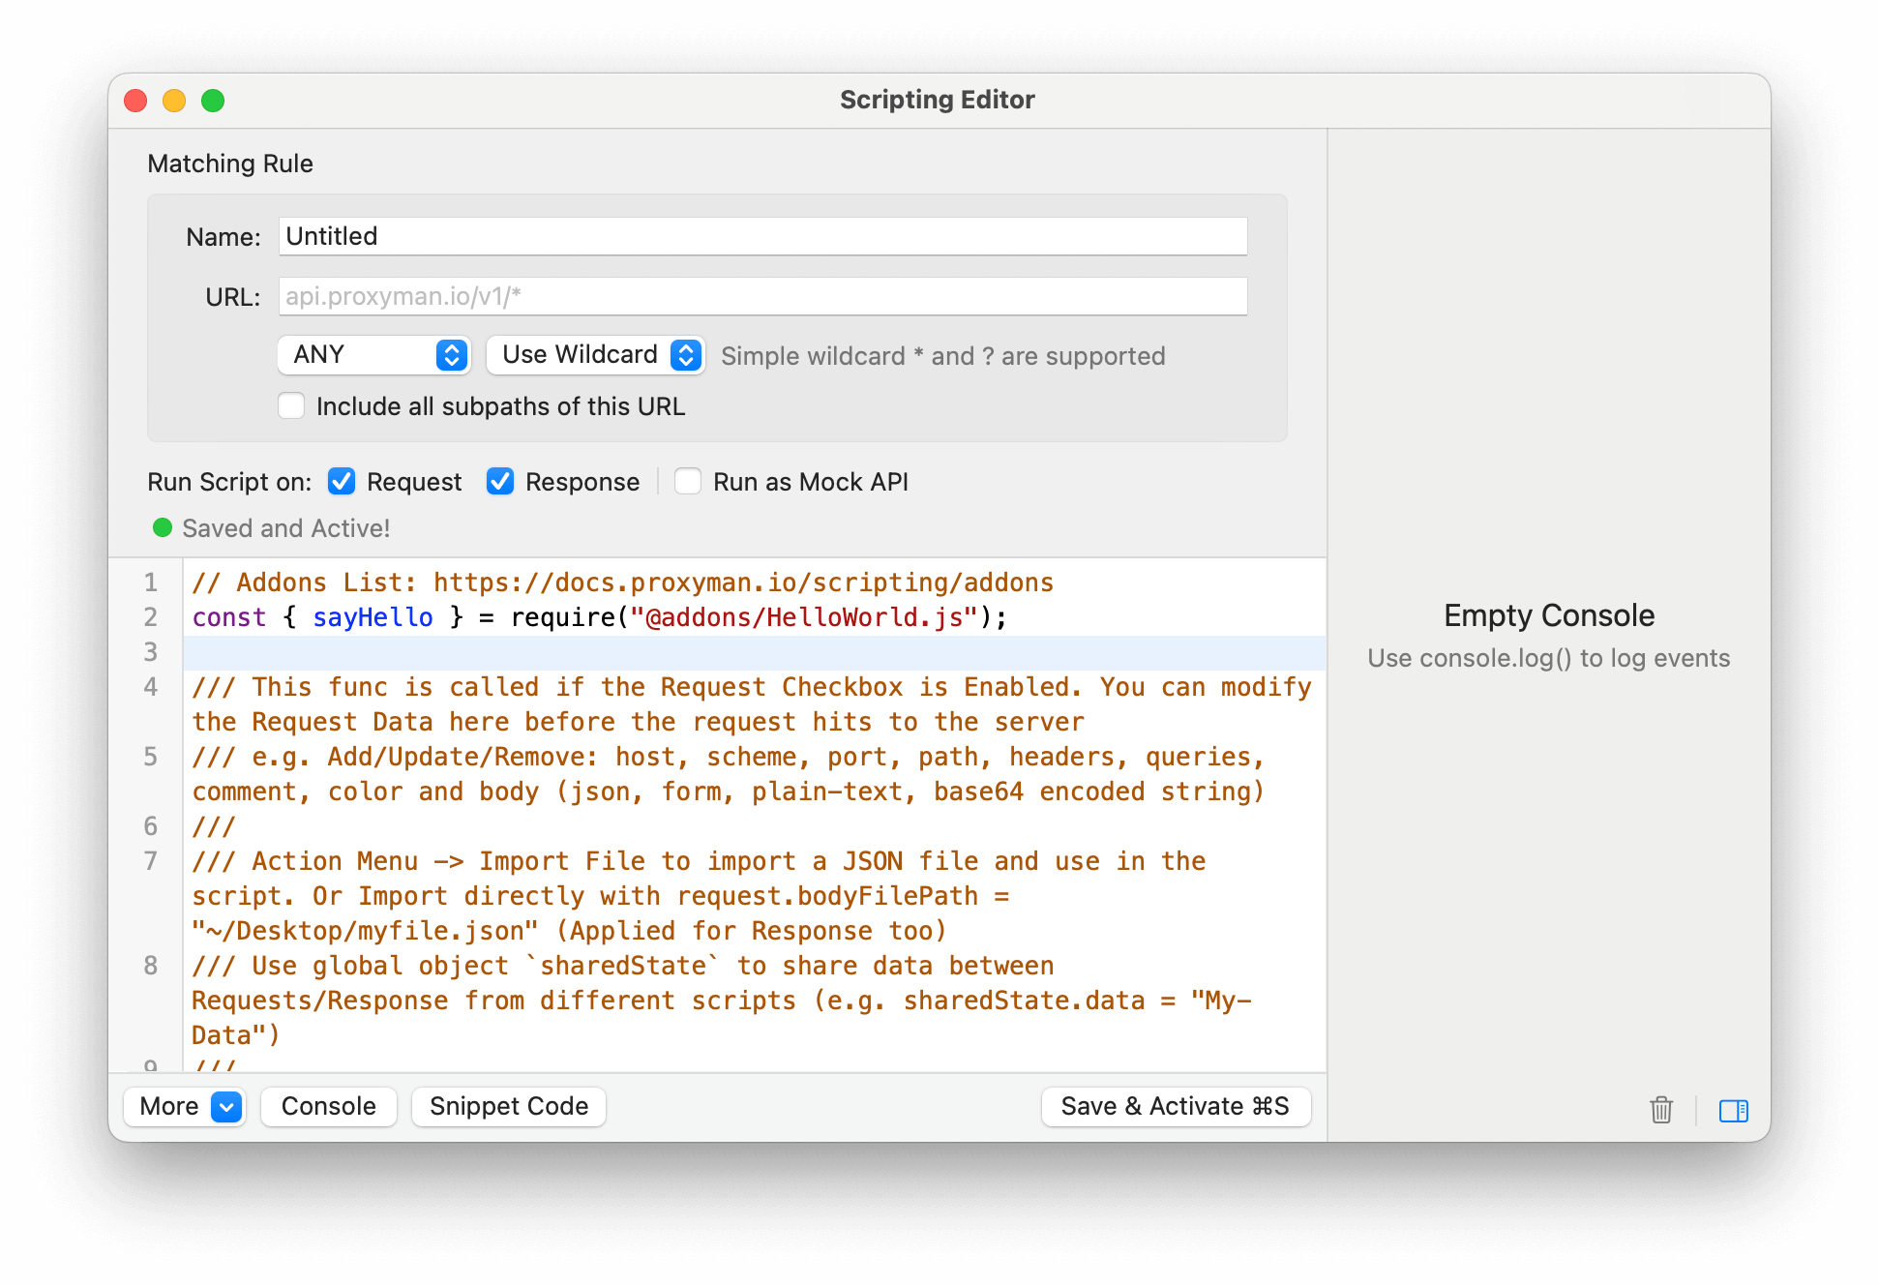Click the Console button
The height and width of the screenshot is (1285, 1879).
click(x=329, y=1107)
